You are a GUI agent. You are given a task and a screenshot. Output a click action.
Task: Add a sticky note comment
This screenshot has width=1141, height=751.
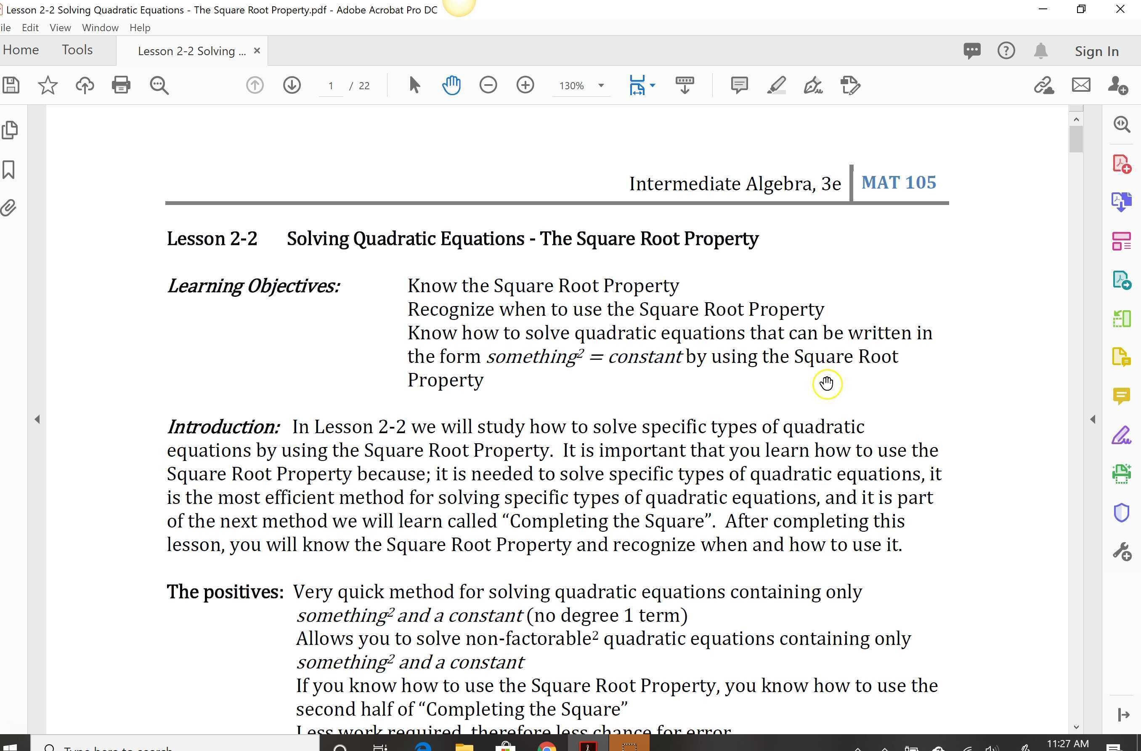(739, 85)
